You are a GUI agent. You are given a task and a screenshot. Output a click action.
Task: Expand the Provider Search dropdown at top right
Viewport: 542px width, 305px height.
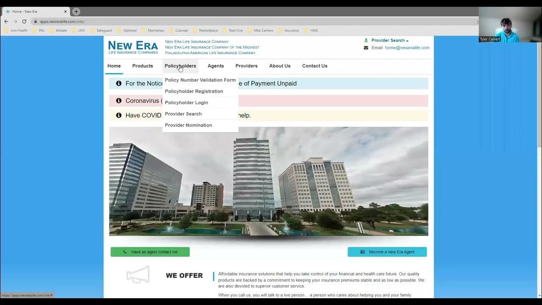(390, 41)
